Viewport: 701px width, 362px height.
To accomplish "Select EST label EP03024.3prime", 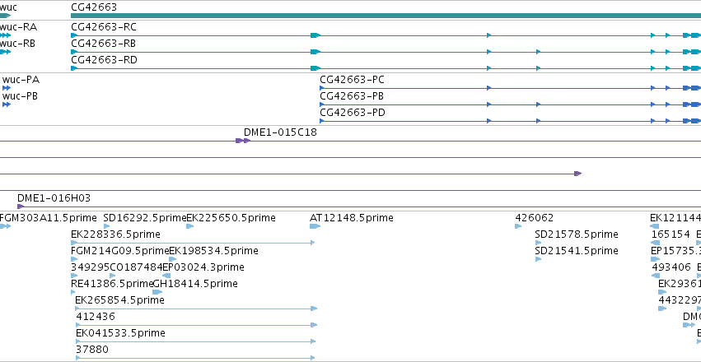I will click(x=203, y=267).
